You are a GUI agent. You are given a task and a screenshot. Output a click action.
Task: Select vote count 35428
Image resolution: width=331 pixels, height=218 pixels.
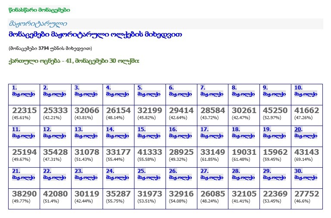pos(55,152)
